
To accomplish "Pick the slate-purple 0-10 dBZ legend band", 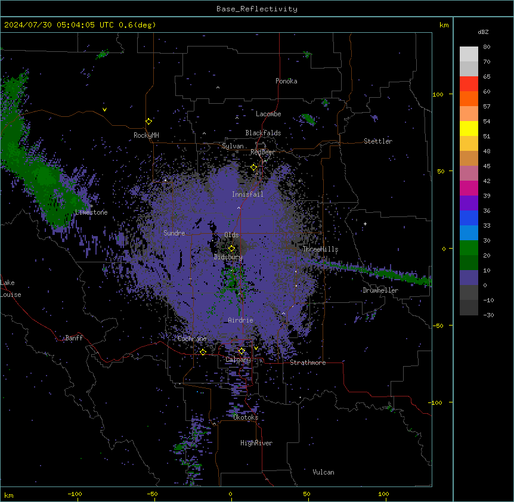I will tap(469, 278).
